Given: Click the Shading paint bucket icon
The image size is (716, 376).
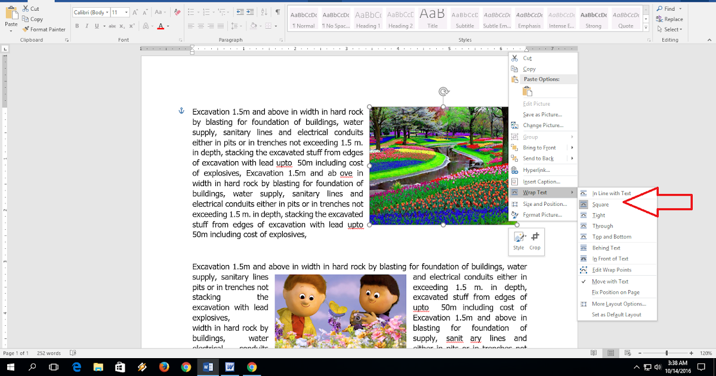Looking at the screenshot, I should click(x=254, y=26).
